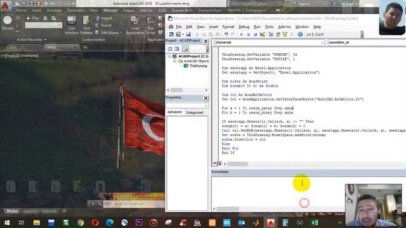406x228 pixels.
Task: Switch to the Alphabetic properties tab
Action: [175, 112]
